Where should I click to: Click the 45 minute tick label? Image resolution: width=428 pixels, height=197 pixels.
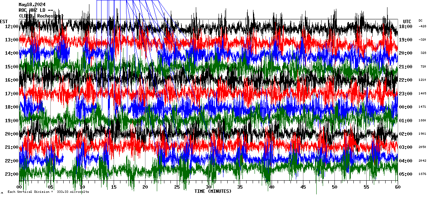(303, 187)
